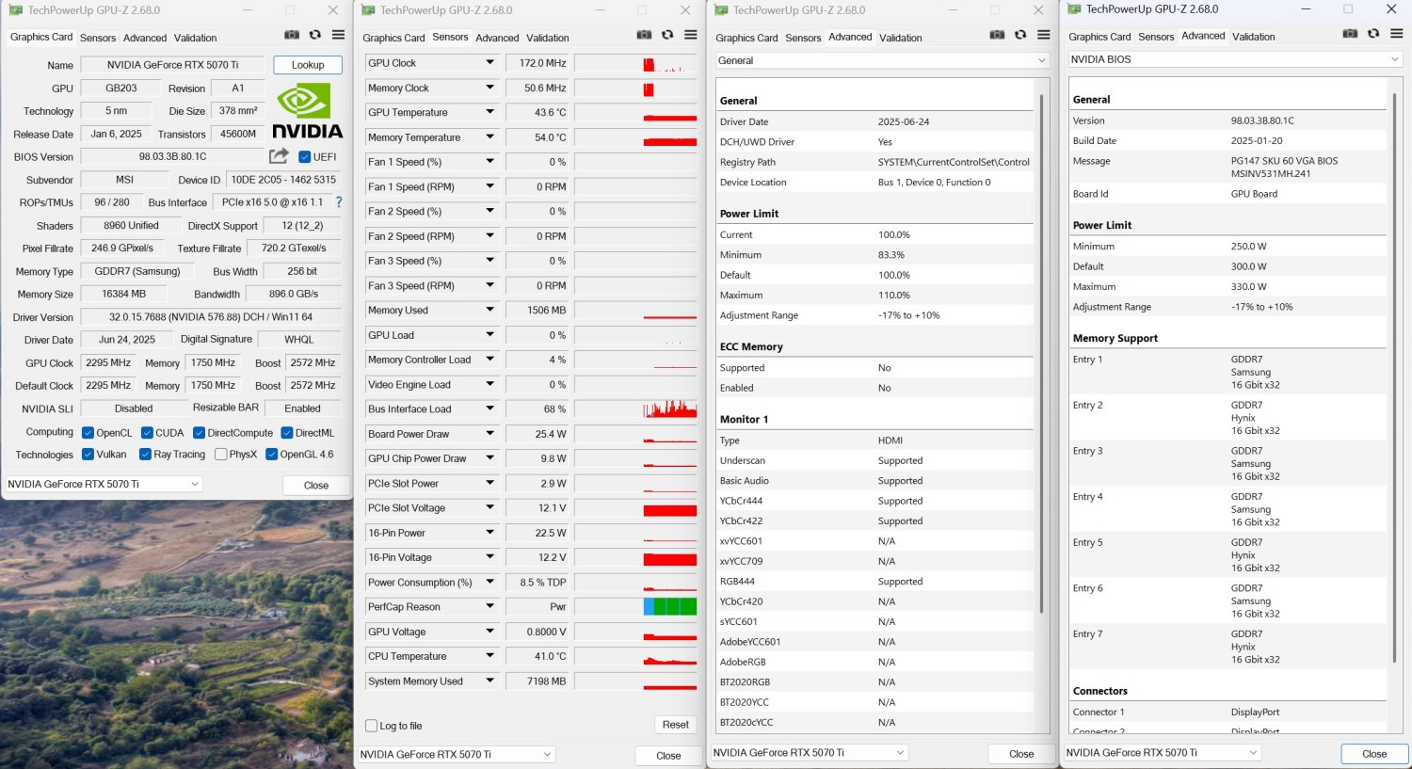Open the GPU selector dropdown in the Sensors window
1412x769 pixels.
pyautogui.click(x=457, y=755)
